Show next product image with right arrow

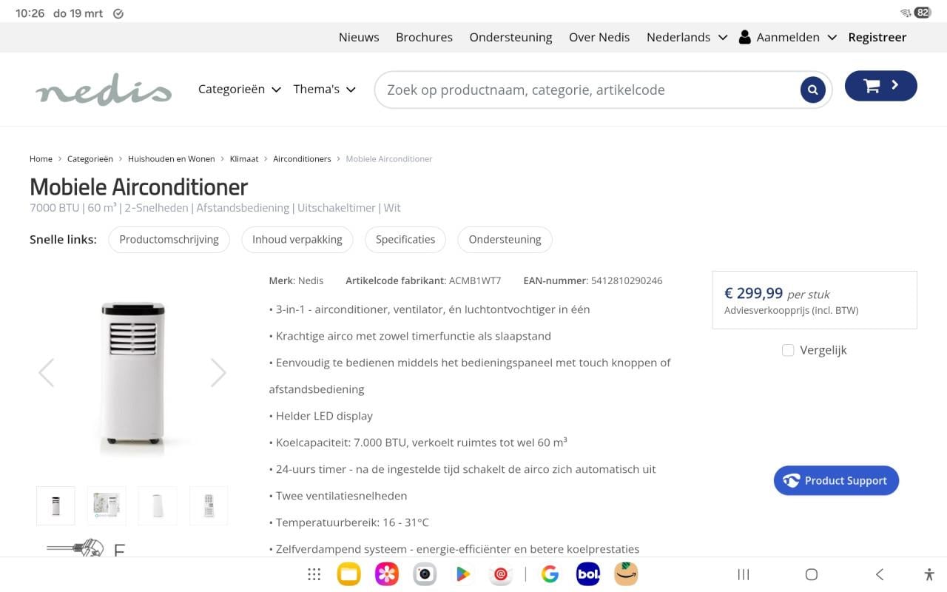[218, 372]
